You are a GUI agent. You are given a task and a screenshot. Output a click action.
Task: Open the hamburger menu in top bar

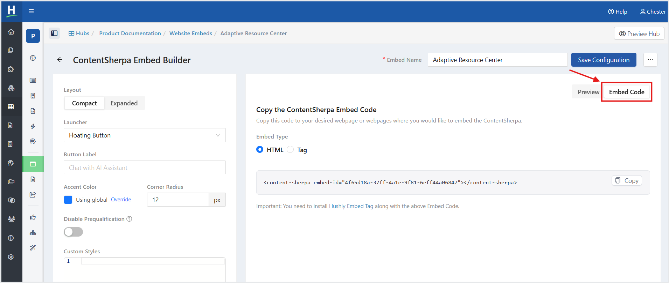click(31, 11)
